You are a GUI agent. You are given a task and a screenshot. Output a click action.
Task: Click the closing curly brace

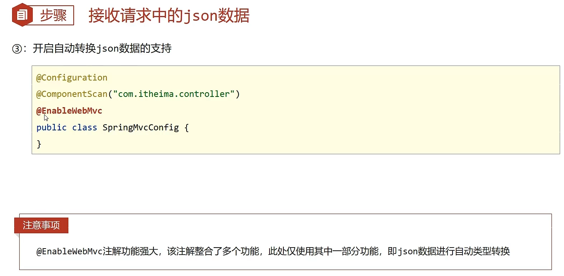point(39,144)
